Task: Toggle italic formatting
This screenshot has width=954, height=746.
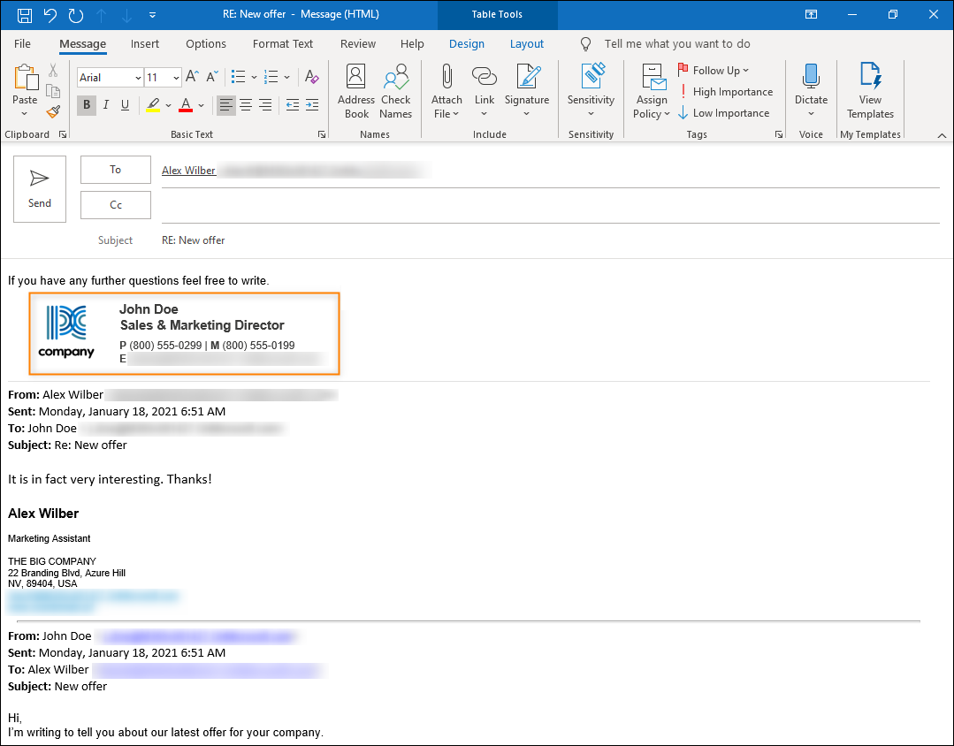Action: pos(105,105)
